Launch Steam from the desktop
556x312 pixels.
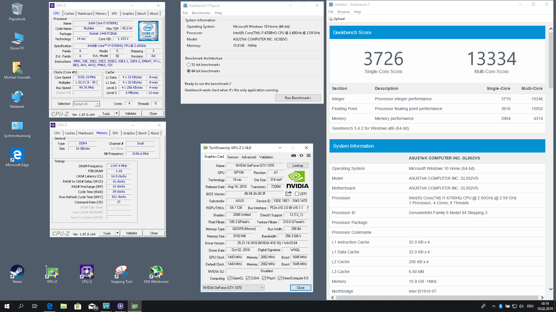[17, 274]
